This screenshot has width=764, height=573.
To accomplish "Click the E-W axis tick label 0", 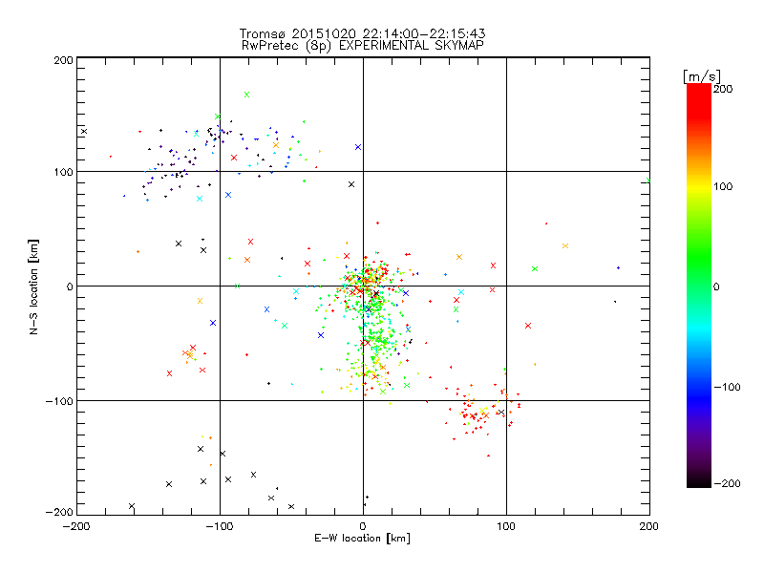I will (363, 526).
